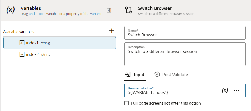Click the index1 string type icon
Screen dimensions: 251x111
click(22, 43)
